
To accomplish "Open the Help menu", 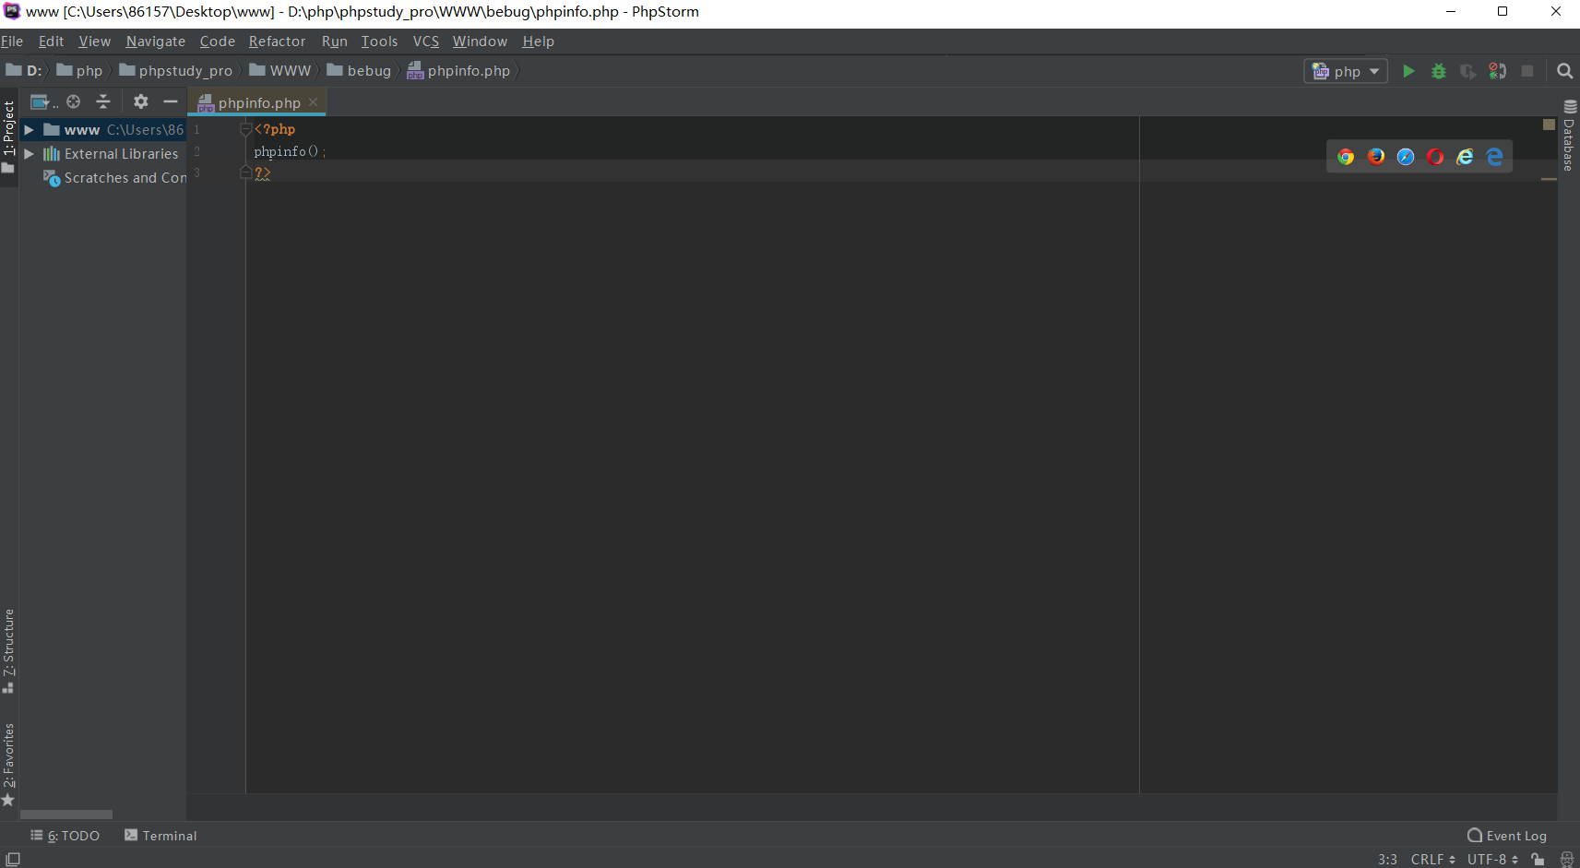I will (538, 42).
